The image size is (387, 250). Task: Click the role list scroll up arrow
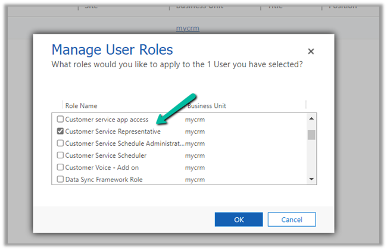(x=311, y=118)
